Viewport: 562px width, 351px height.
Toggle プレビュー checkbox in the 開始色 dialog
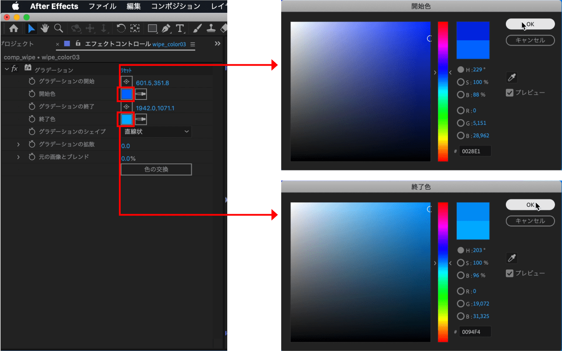(x=509, y=93)
